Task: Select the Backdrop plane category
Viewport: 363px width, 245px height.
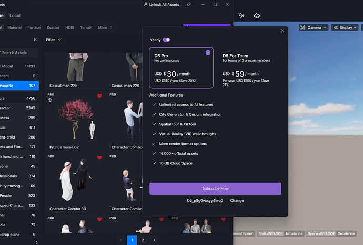Action: click(19, 235)
